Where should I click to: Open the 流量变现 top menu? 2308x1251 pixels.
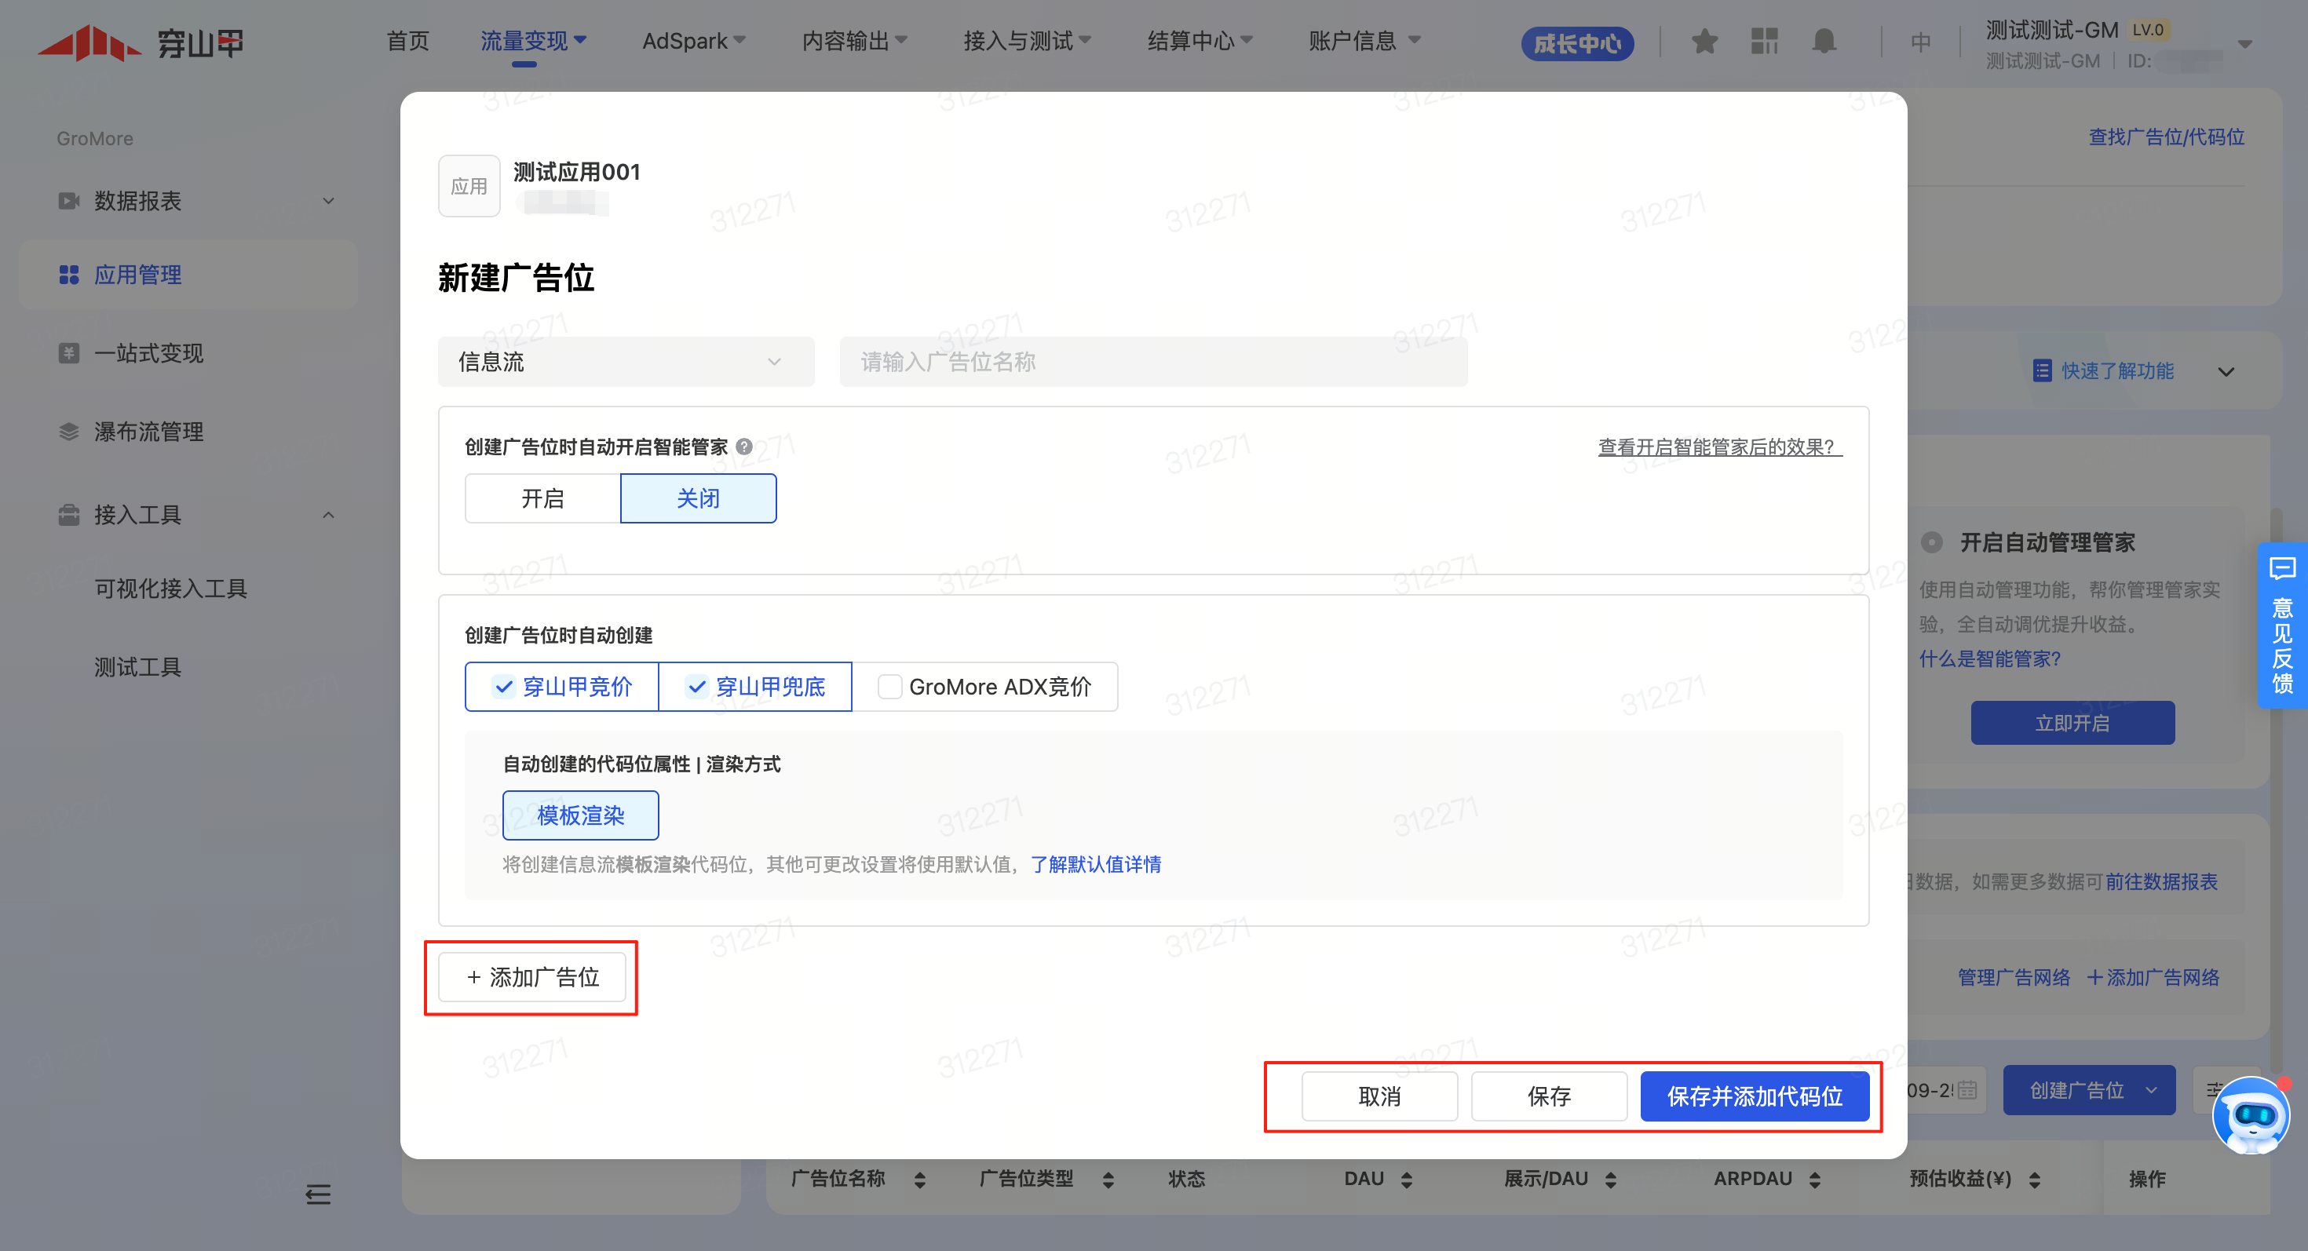click(x=532, y=41)
